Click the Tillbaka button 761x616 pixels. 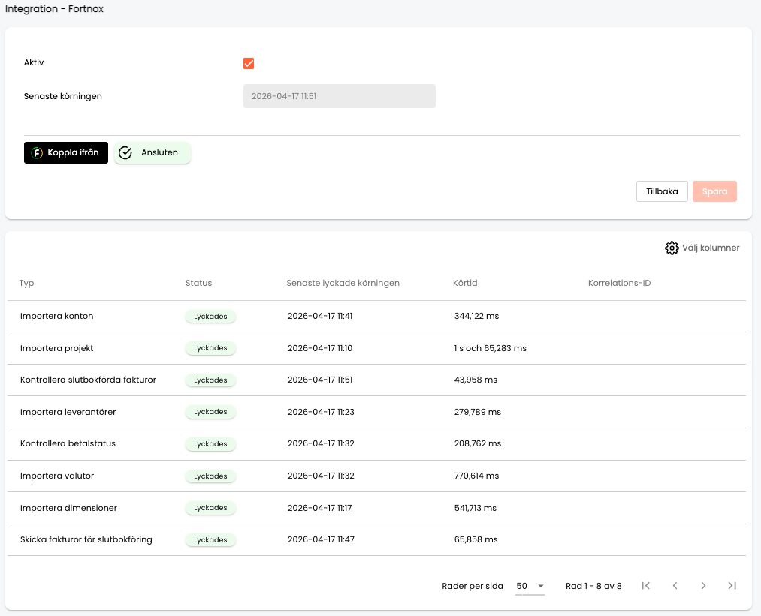[662, 191]
